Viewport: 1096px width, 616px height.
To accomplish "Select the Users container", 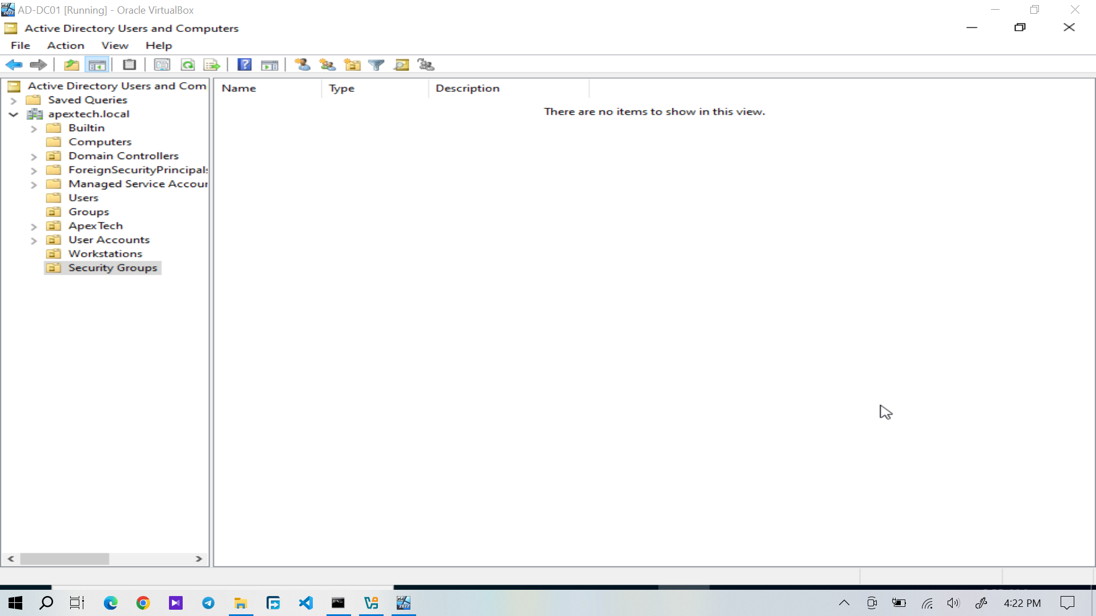I will (83, 198).
